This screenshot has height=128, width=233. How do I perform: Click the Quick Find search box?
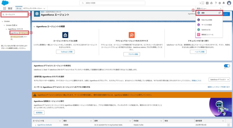pos(15,14)
